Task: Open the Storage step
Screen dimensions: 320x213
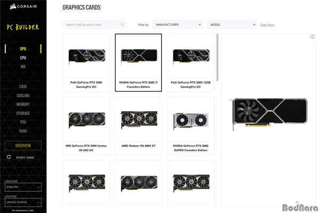Action: (x=23, y=113)
